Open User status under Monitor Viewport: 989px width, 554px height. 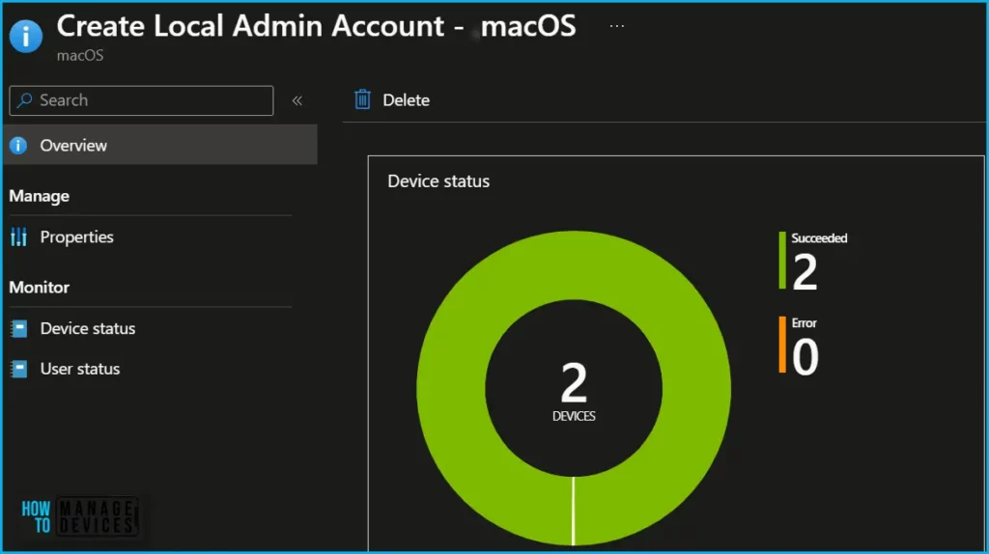click(x=80, y=369)
